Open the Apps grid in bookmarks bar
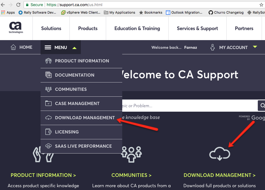 point(8,12)
